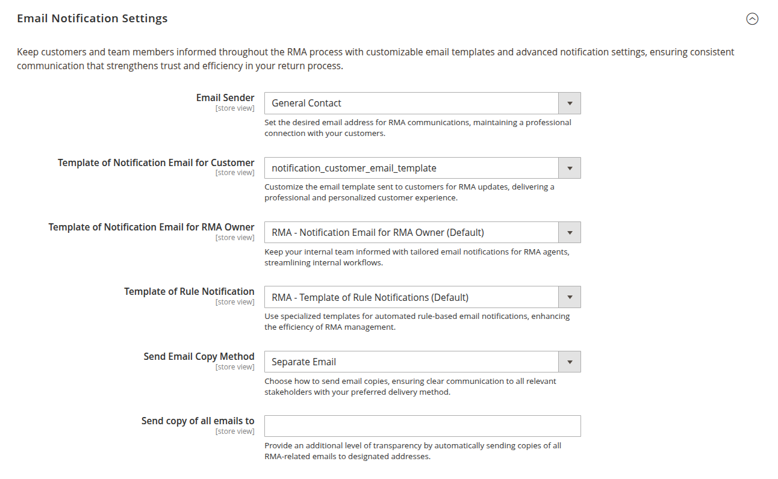778x479 pixels.
Task: Click the RMA Owner template dropdown arrow
Action: click(569, 232)
